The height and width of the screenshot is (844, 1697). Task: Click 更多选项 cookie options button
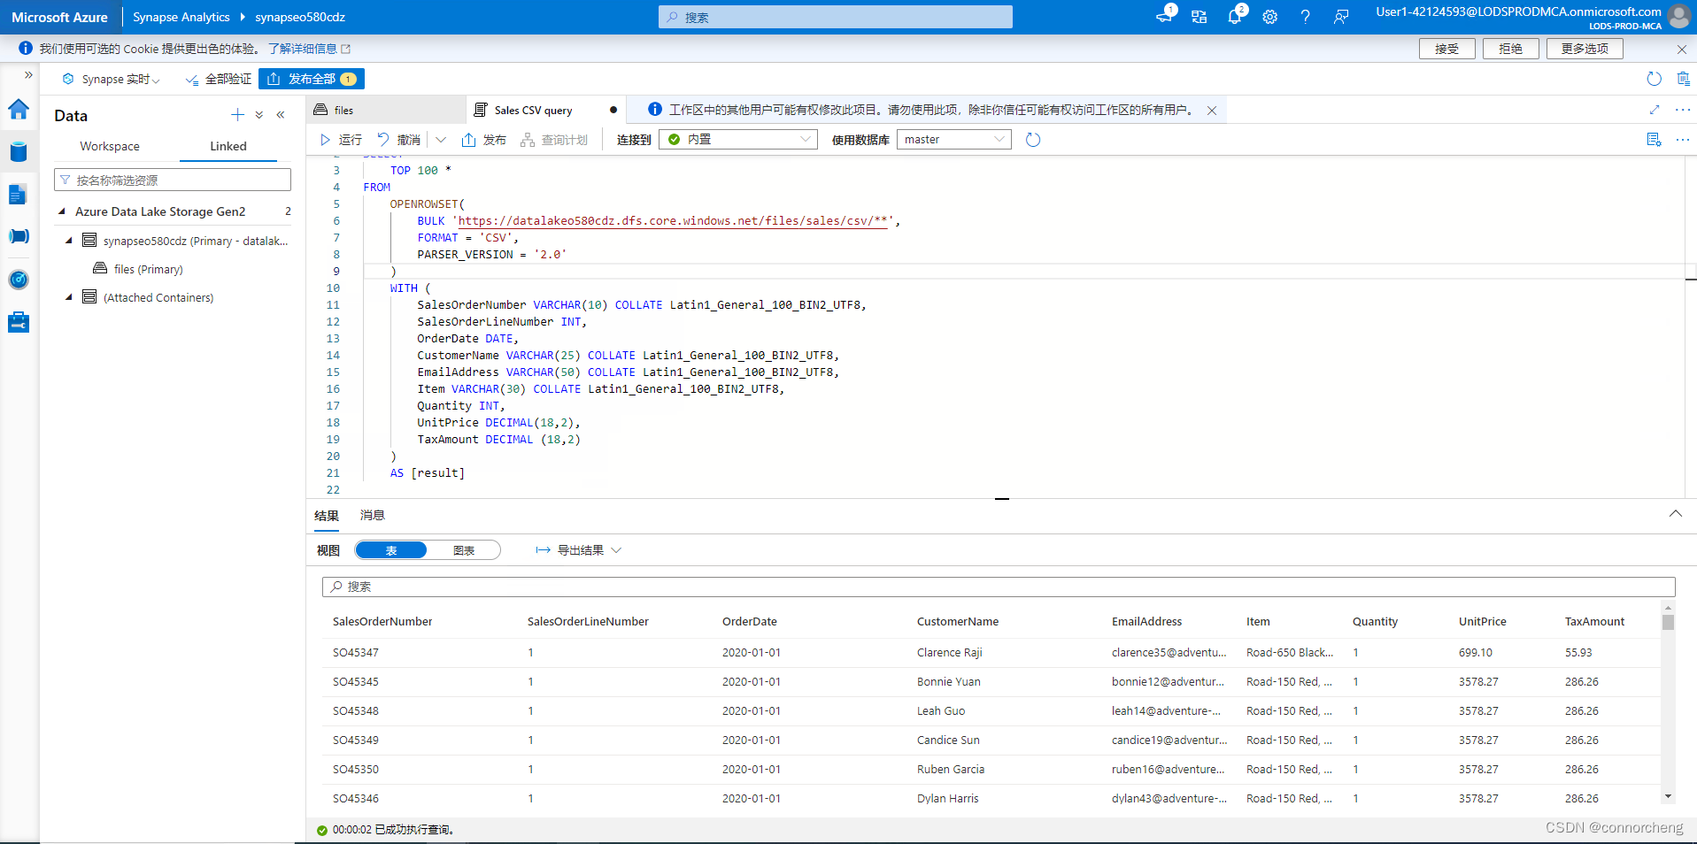tap(1585, 49)
